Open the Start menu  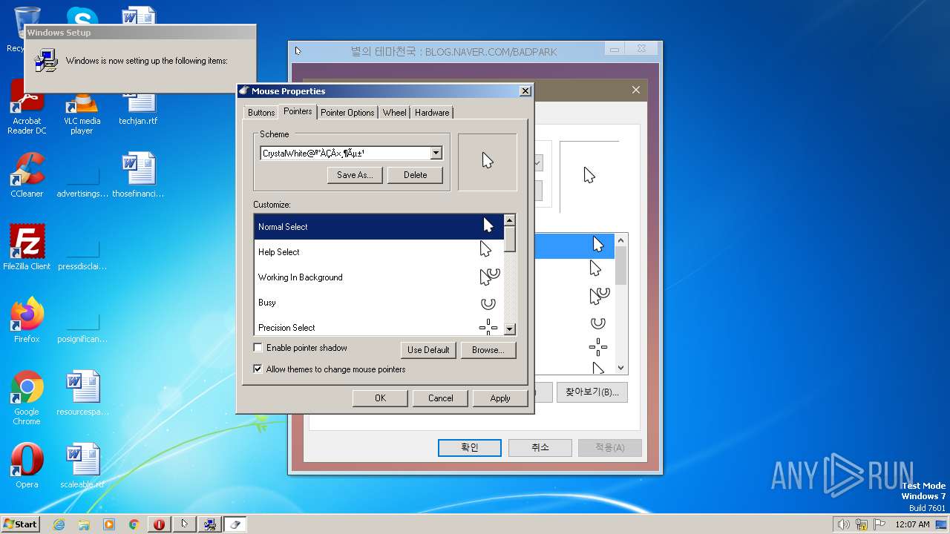[x=21, y=524]
